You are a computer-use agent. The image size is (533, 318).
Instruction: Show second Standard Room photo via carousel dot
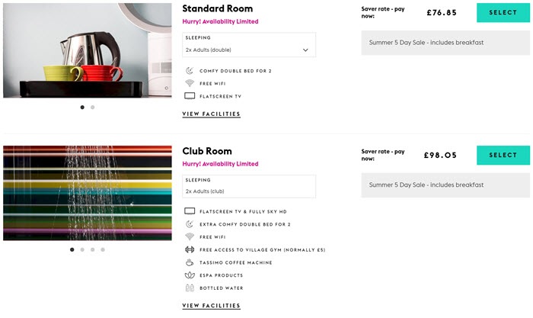(92, 108)
